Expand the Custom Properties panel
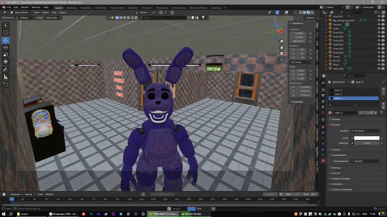Screen dimensions: 387x217 click(x=341, y=190)
